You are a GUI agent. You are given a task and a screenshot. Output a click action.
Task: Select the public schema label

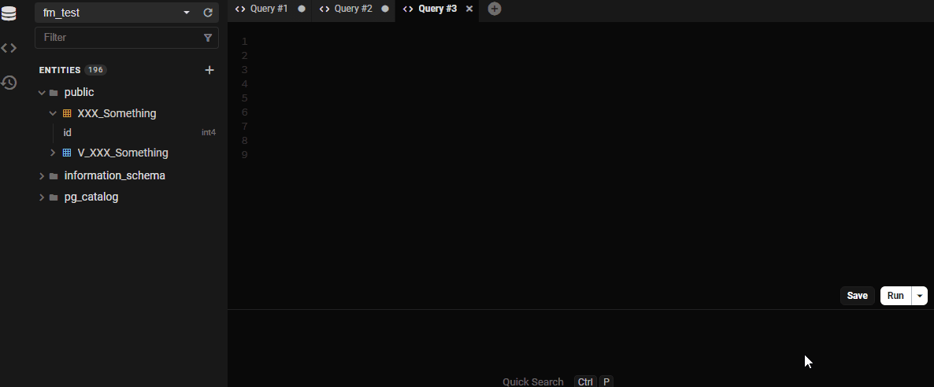click(x=80, y=92)
